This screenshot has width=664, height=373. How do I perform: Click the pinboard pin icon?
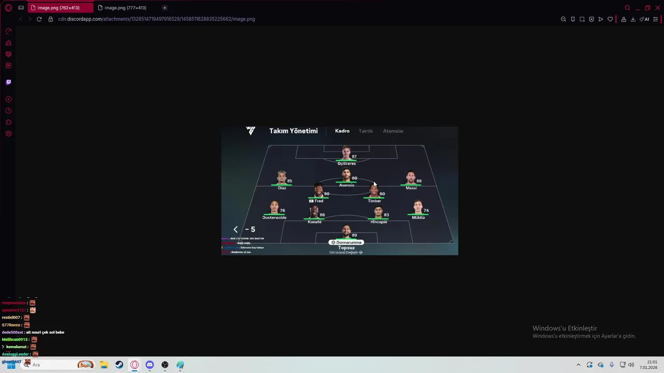click(x=573, y=19)
